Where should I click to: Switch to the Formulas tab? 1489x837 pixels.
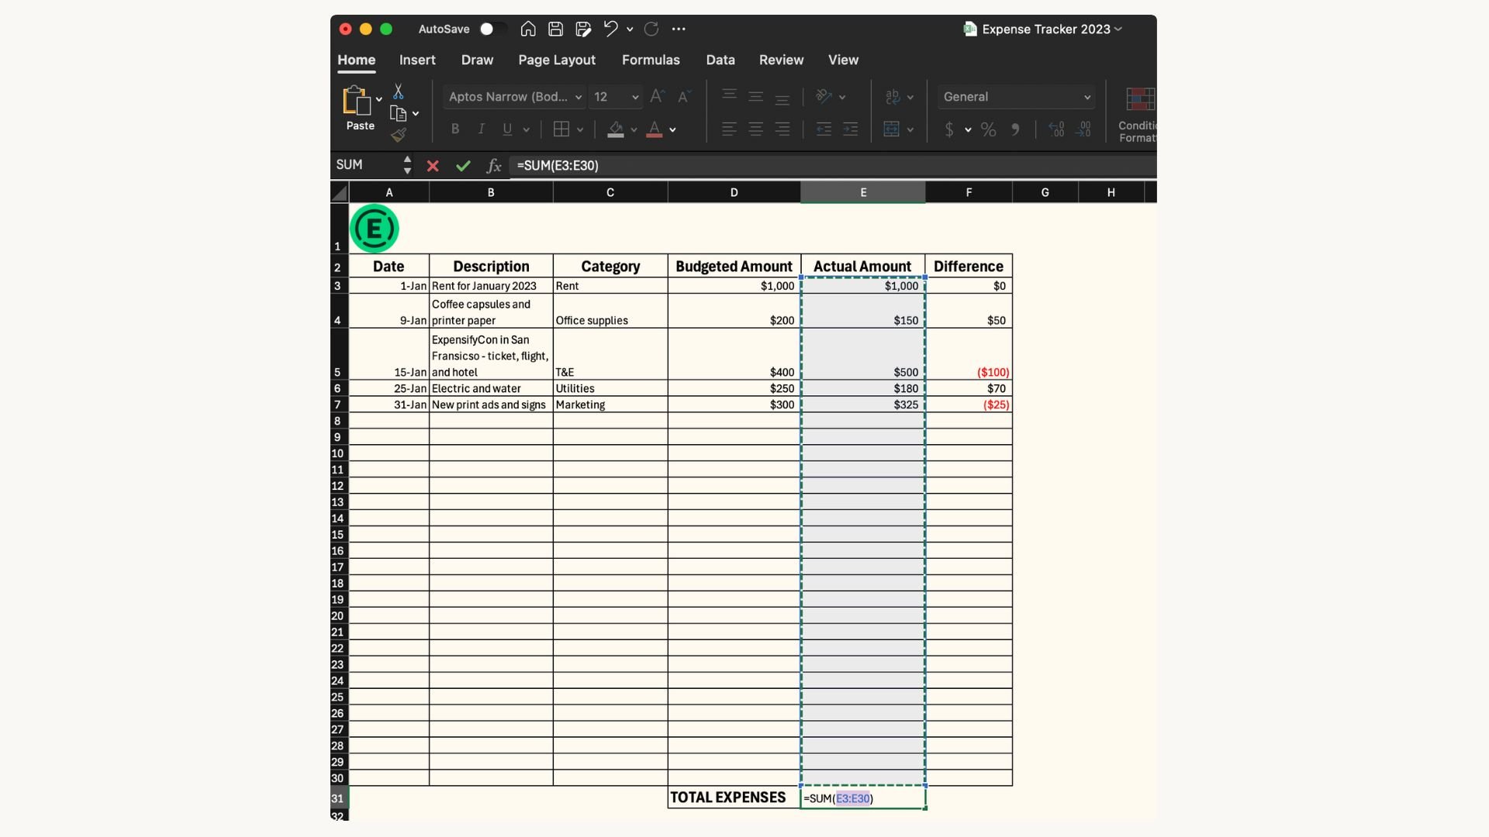click(651, 60)
